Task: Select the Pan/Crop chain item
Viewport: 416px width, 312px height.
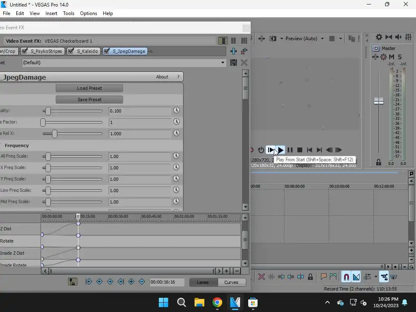Action: 9,51
